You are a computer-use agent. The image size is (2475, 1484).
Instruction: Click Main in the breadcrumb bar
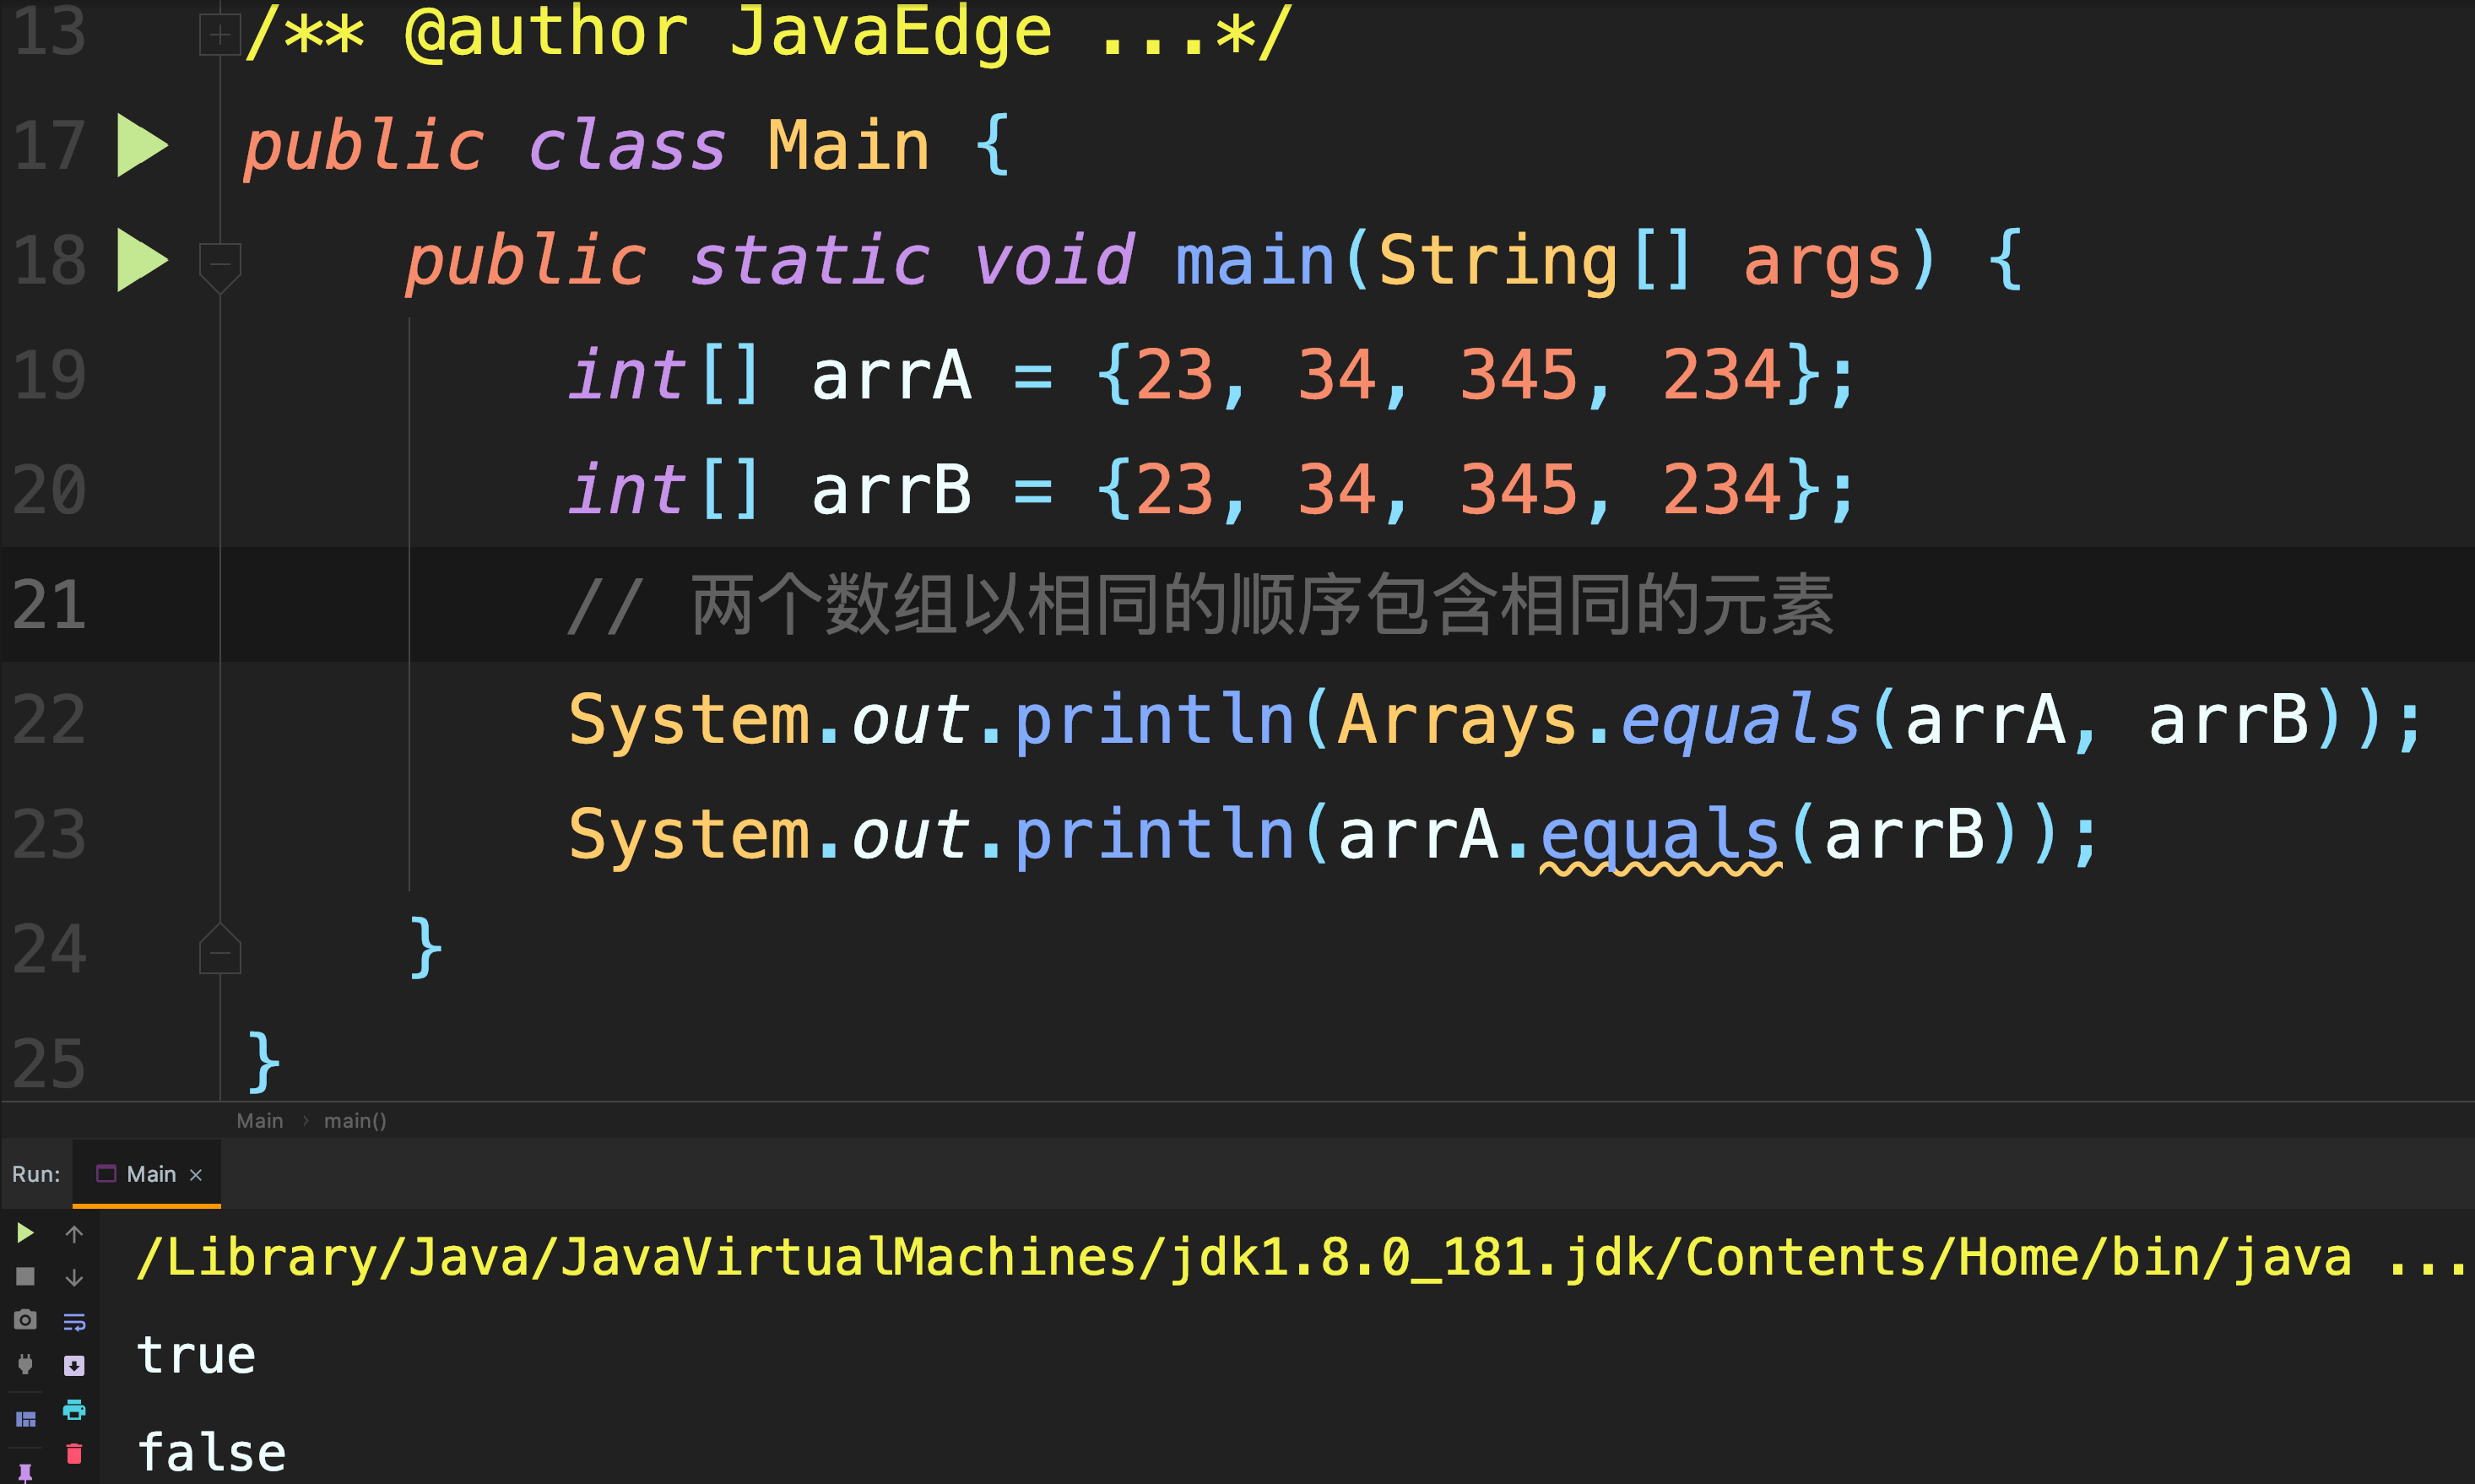[260, 1121]
